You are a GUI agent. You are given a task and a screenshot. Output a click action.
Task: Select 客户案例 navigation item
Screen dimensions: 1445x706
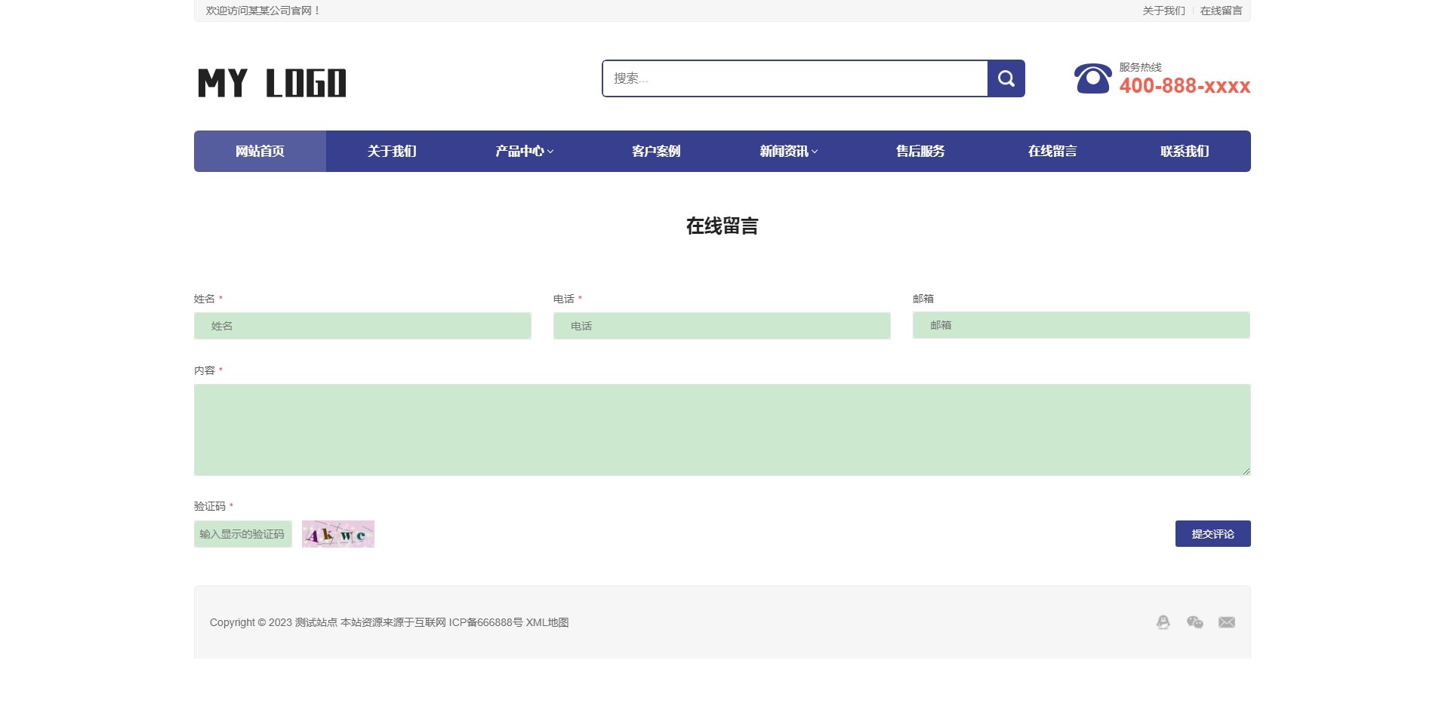point(656,152)
